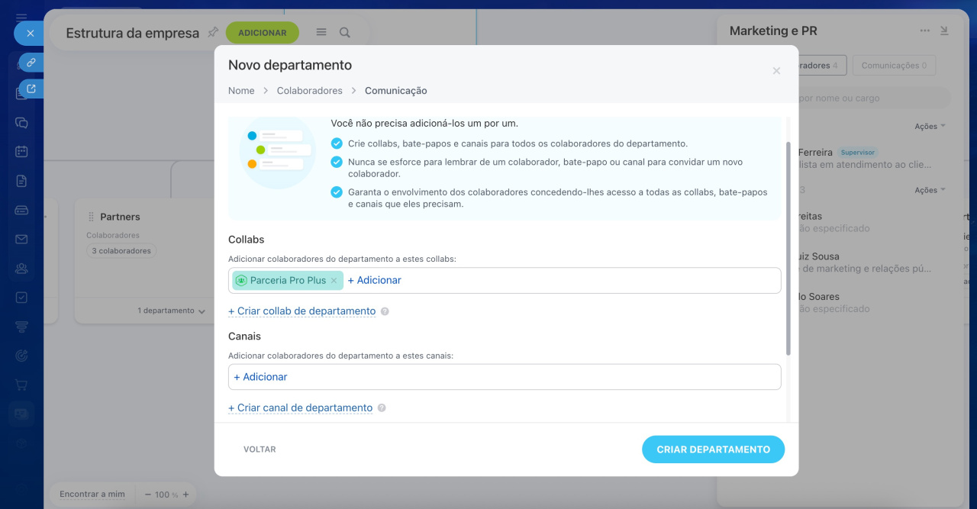Click the Criar Departamento button

(713, 449)
